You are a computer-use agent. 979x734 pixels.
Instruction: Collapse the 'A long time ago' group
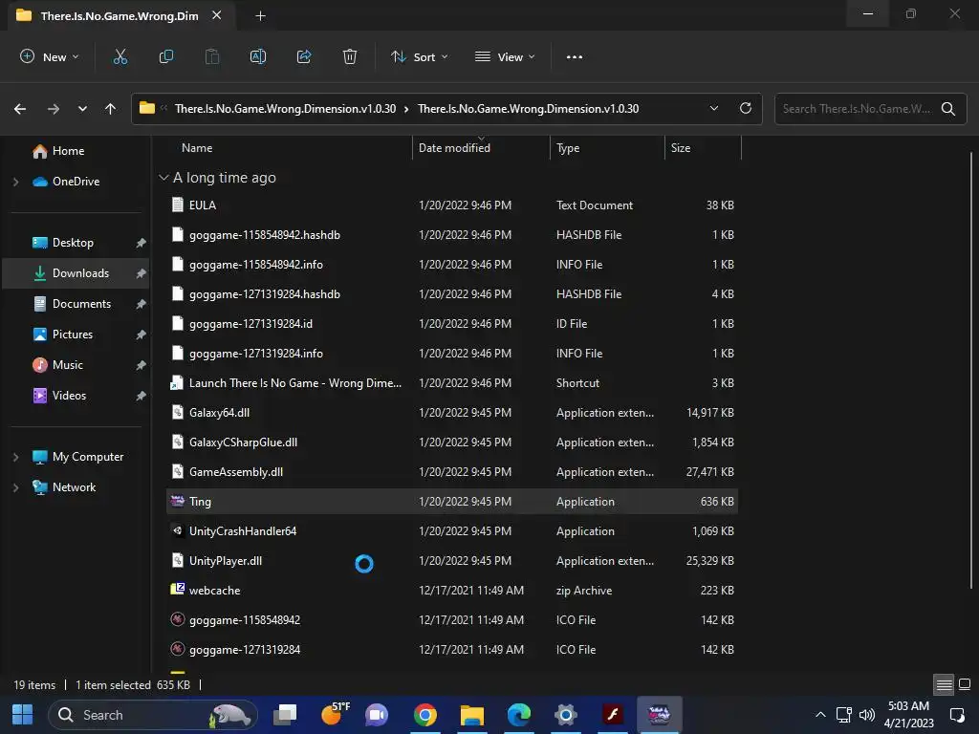tap(163, 178)
